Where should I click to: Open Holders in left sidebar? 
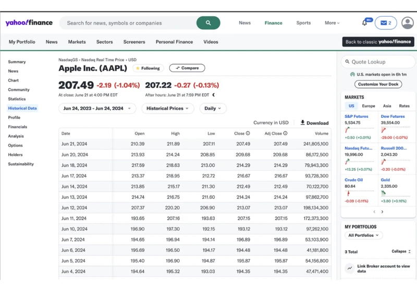(x=15, y=155)
